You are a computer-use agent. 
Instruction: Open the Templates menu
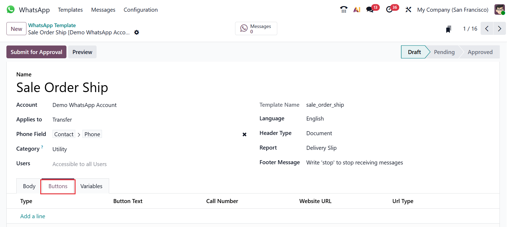[x=70, y=10]
